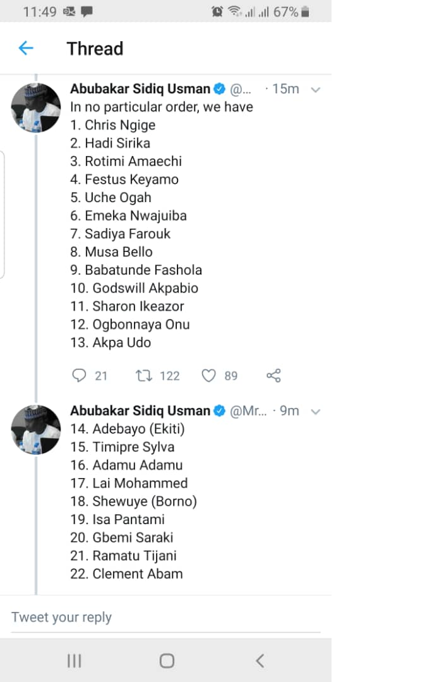Image resolution: width=437 pixels, height=682 pixels.
Task: Tap profile avatar on the second tweet
Action: point(36,429)
